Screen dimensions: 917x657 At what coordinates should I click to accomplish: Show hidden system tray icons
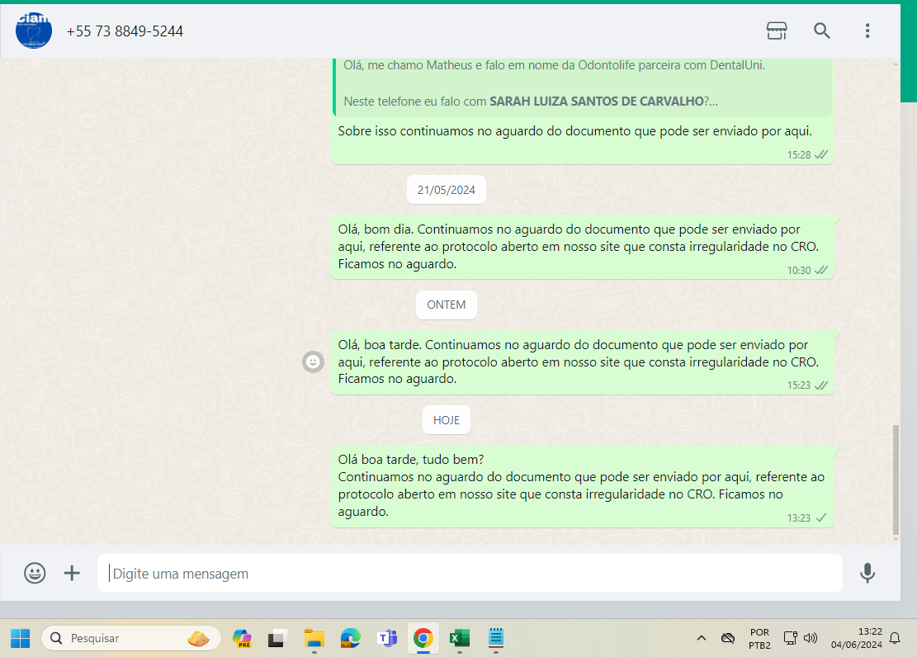tap(702, 638)
